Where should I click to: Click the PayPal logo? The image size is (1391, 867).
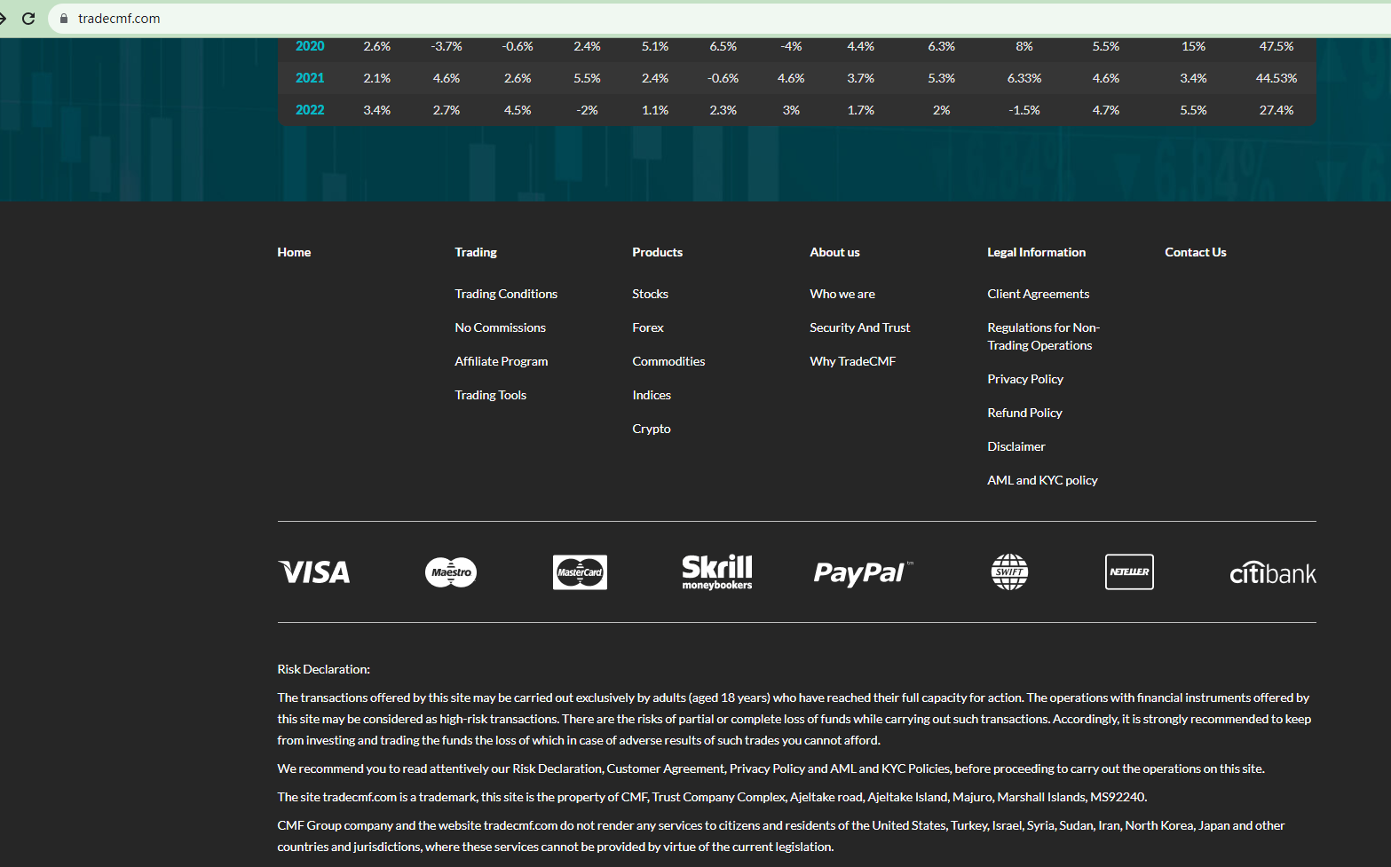pos(863,572)
